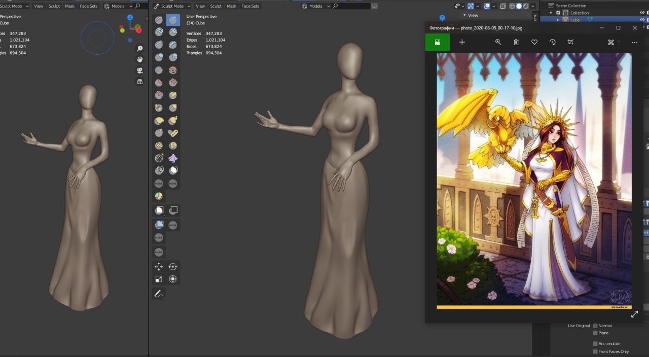Select the purple Cloth brush
This screenshot has width=649, height=357.
click(173, 158)
